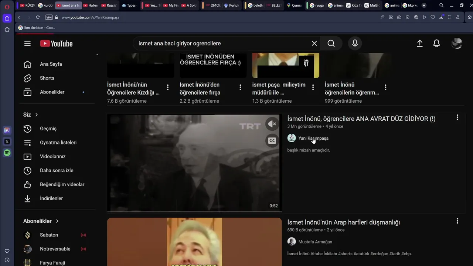This screenshot has width=473, height=266.
Task: Open the page translate icon
Action: pyautogui.click(x=416, y=17)
